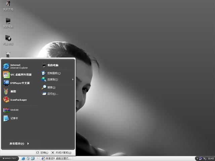Viewport: 215px width, 161px height.
Task: Click the first quick launch show-desktop icon
Action: coord(24,159)
